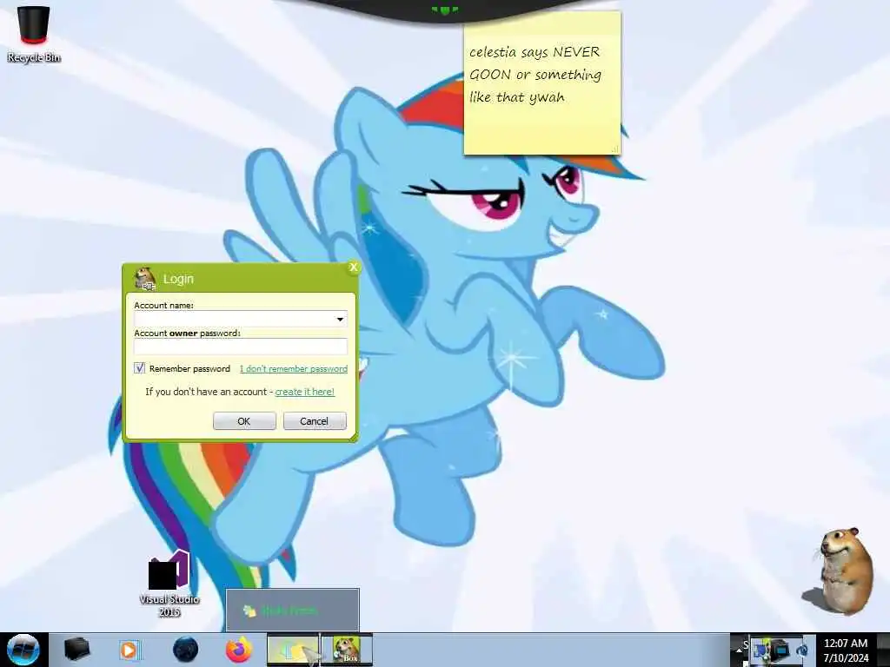
Task: Open the clock showing 12:07 AM
Action: coord(846,650)
